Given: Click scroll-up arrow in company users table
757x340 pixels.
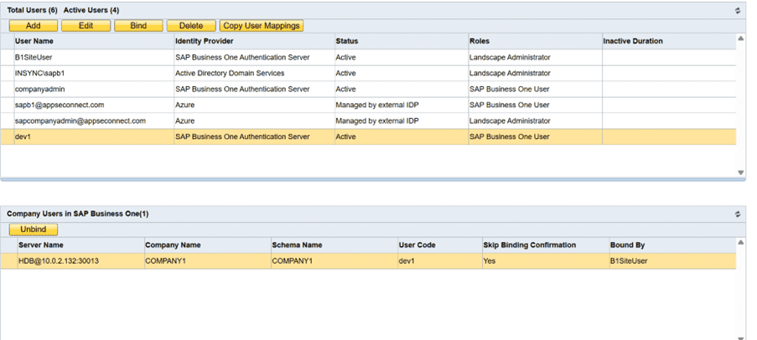Looking at the screenshot, I should (x=740, y=243).
